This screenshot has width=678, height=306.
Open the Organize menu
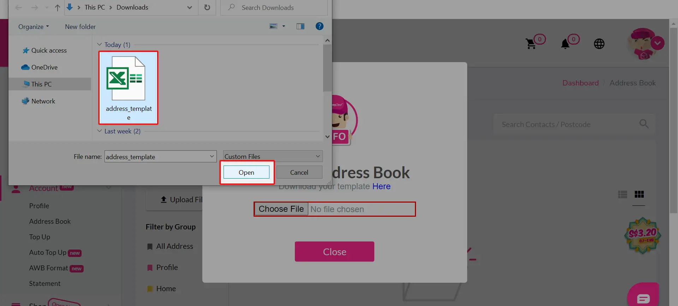tap(34, 26)
